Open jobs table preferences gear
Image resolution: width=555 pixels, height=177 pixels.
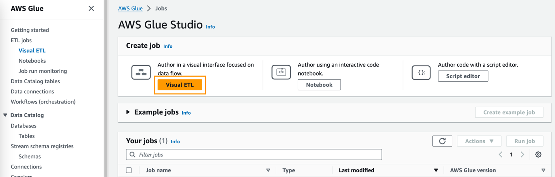pos(538,155)
